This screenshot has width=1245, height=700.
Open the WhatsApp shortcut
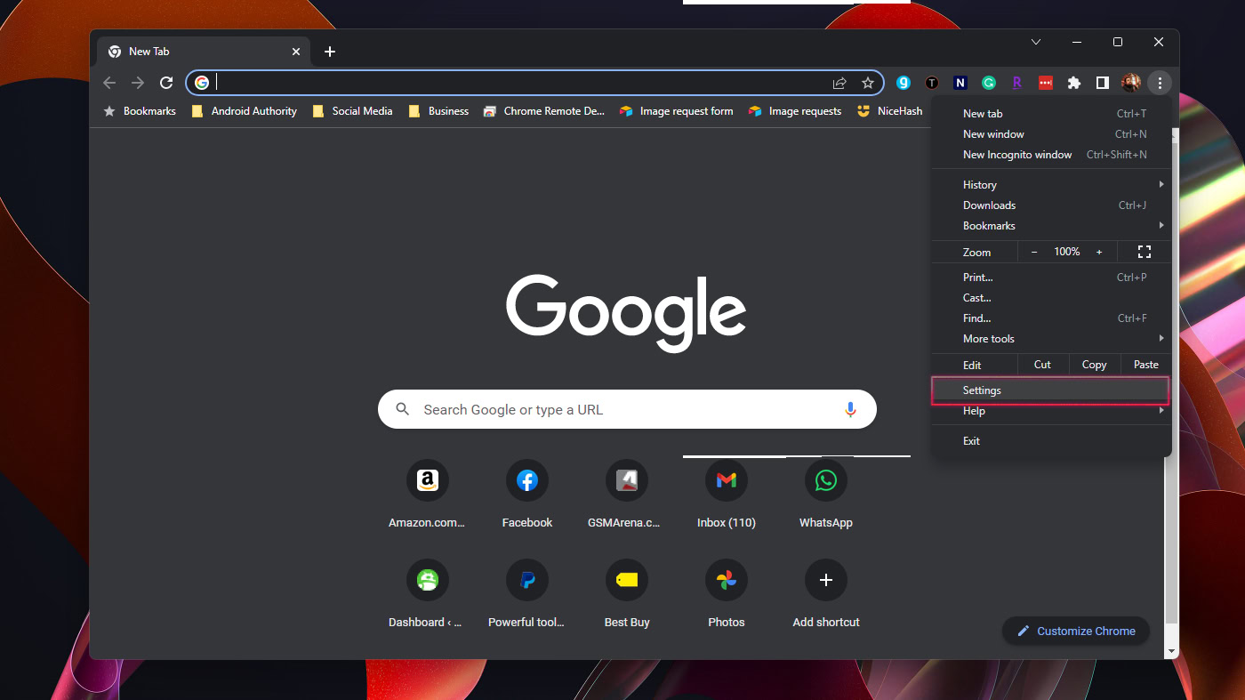tap(825, 481)
